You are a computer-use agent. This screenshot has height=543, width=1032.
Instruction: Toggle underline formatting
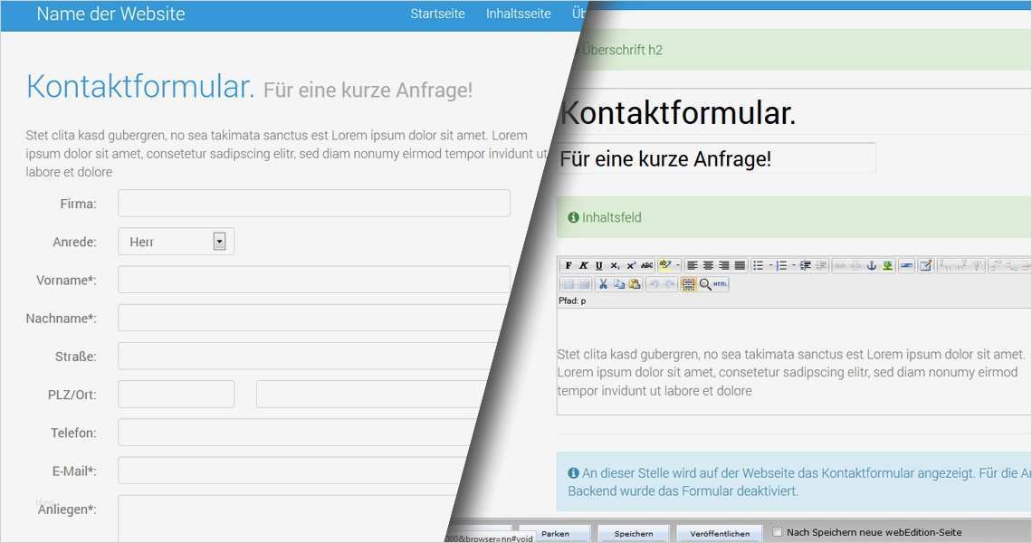(599, 265)
